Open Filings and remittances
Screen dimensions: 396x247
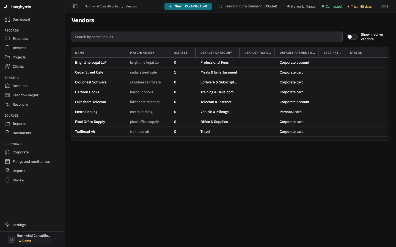click(32, 161)
